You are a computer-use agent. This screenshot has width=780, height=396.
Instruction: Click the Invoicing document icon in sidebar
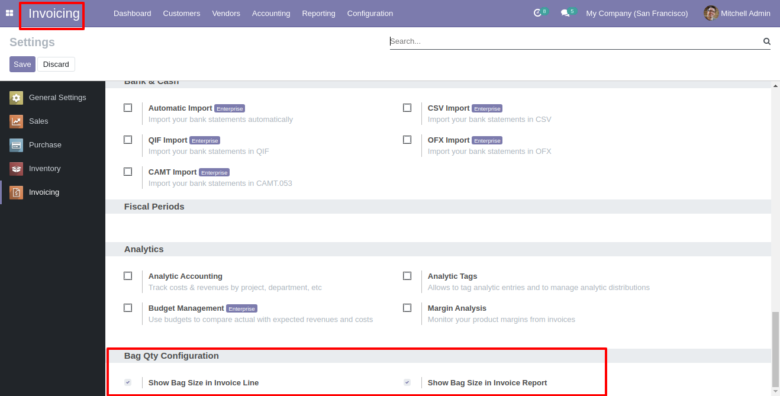[17, 192]
